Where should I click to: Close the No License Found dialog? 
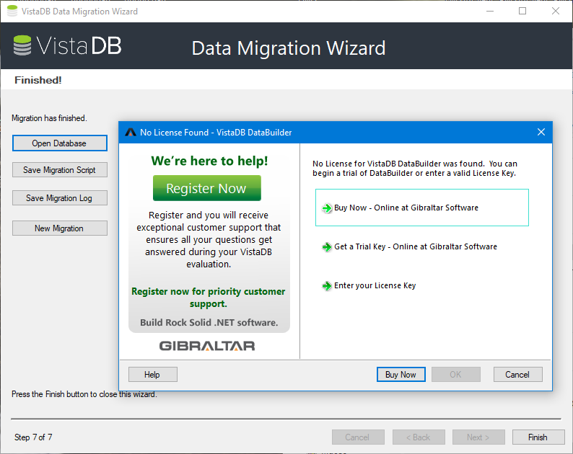[541, 132]
